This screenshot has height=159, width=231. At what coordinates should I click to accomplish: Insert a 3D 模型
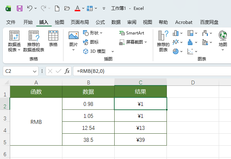[94, 51]
